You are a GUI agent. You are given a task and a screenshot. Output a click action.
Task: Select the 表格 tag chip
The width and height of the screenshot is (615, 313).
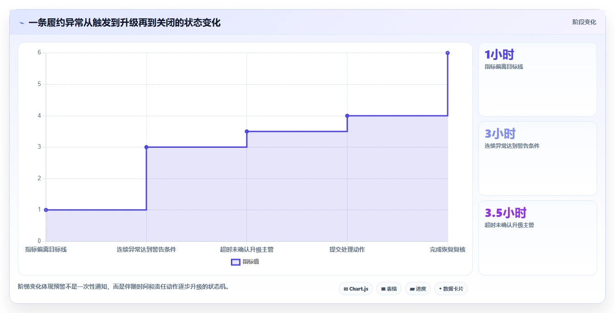coord(389,289)
